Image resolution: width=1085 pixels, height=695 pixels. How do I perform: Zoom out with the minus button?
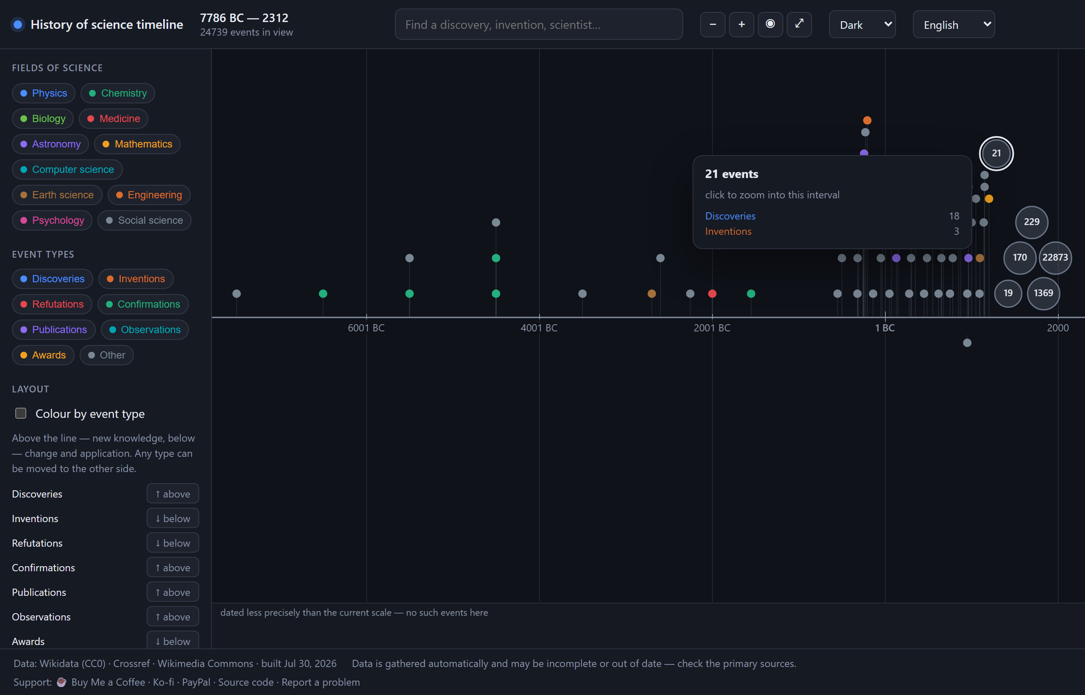(712, 25)
